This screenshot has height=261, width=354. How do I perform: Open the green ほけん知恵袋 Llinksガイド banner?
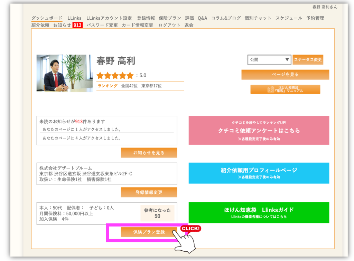point(259,213)
